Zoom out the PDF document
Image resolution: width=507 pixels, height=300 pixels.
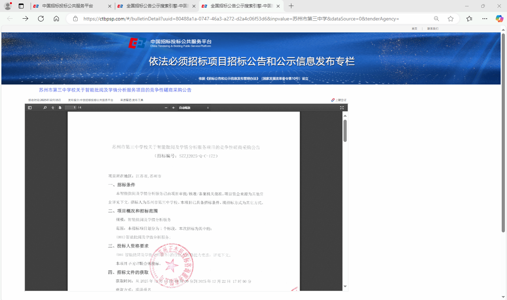click(x=166, y=108)
